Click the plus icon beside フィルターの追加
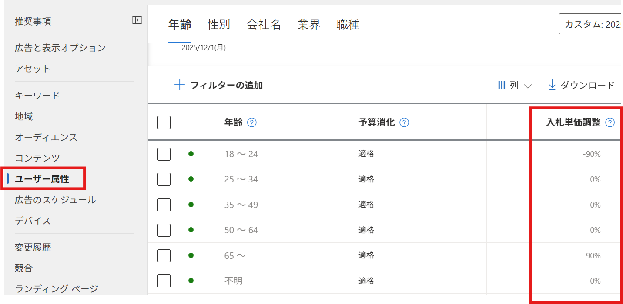Image resolution: width=623 pixels, height=304 pixels. point(179,85)
